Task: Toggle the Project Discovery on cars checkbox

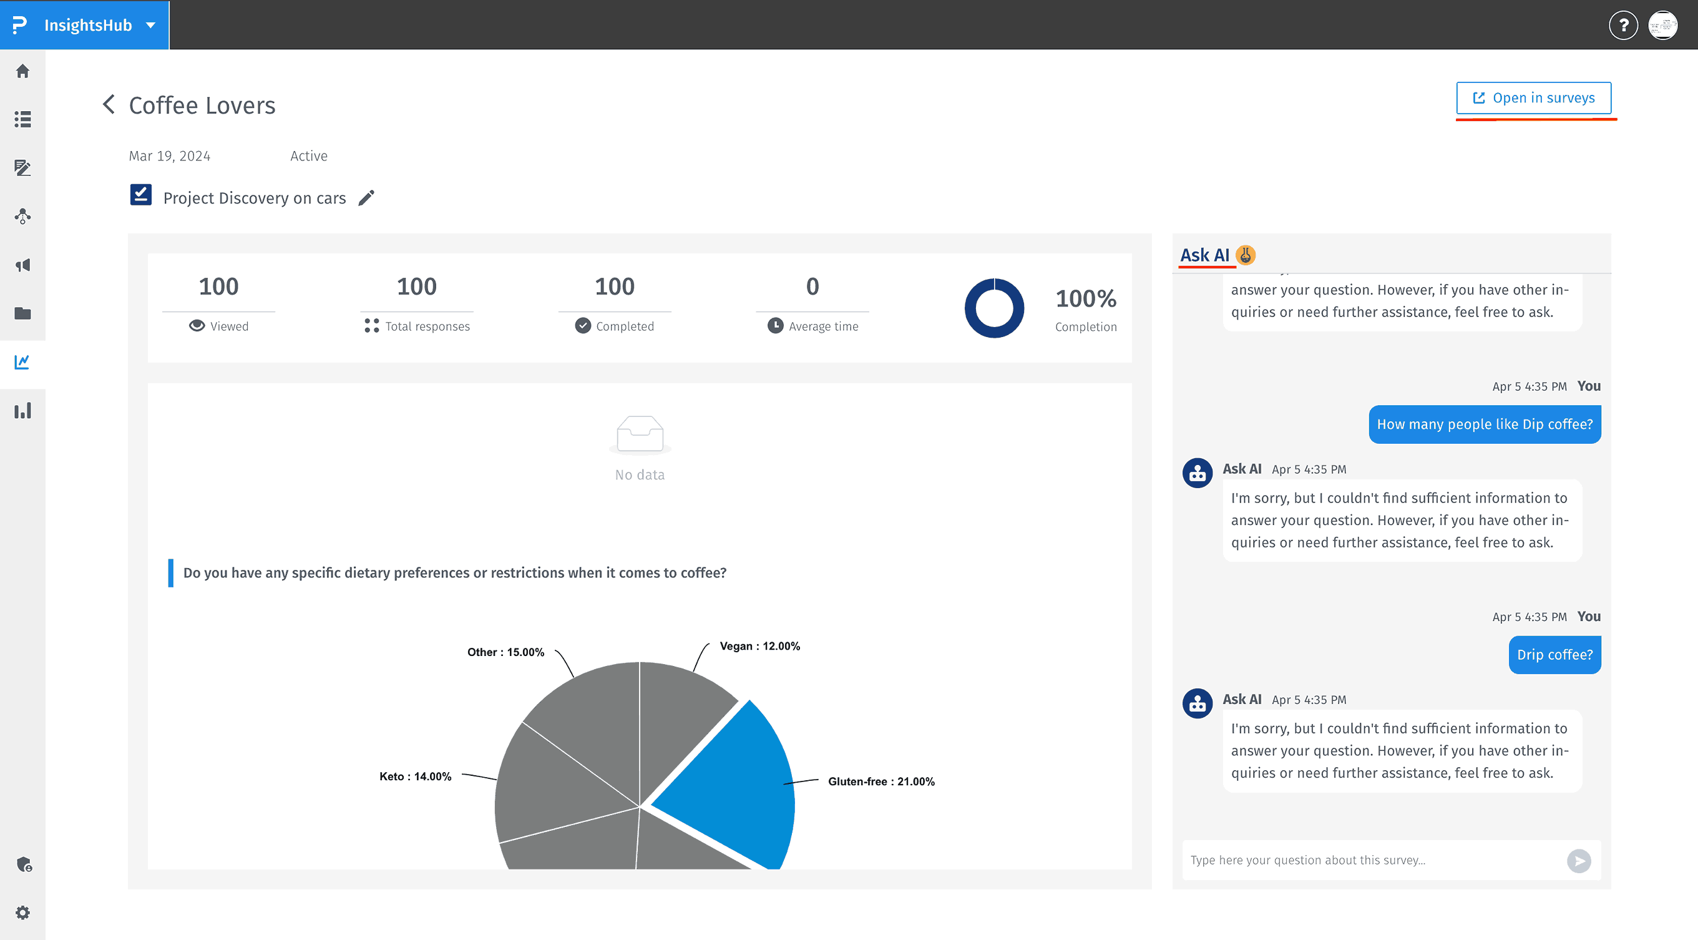Action: click(x=140, y=195)
